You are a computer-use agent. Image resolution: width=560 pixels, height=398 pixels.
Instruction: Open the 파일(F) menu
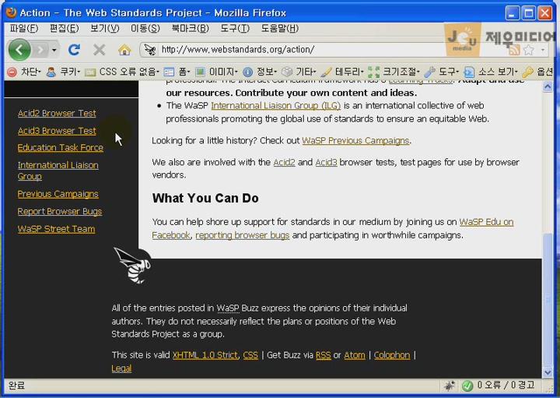click(x=24, y=28)
